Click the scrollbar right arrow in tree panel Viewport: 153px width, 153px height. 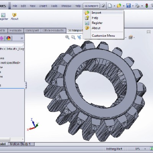[x=23, y=139]
